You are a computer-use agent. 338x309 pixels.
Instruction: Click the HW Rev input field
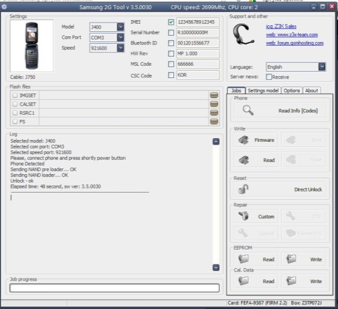pyautogui.click(x=198, y=54)
